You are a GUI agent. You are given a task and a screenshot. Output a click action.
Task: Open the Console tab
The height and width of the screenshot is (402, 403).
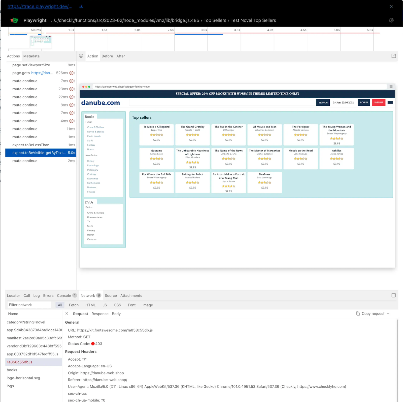point(64,296)
